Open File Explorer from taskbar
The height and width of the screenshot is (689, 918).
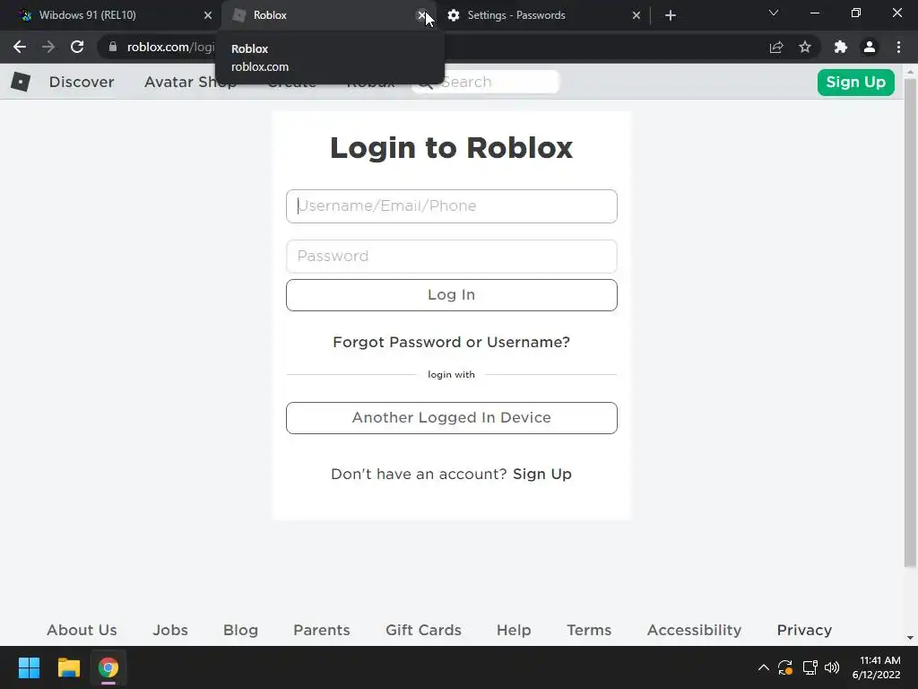click(x=68, y=667)
